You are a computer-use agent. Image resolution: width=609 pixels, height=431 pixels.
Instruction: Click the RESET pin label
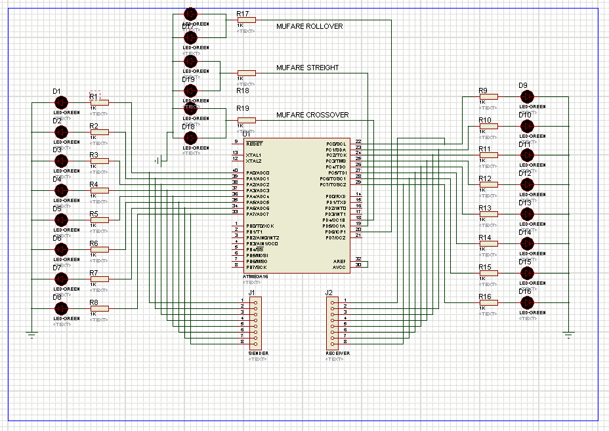click(255, 144)
